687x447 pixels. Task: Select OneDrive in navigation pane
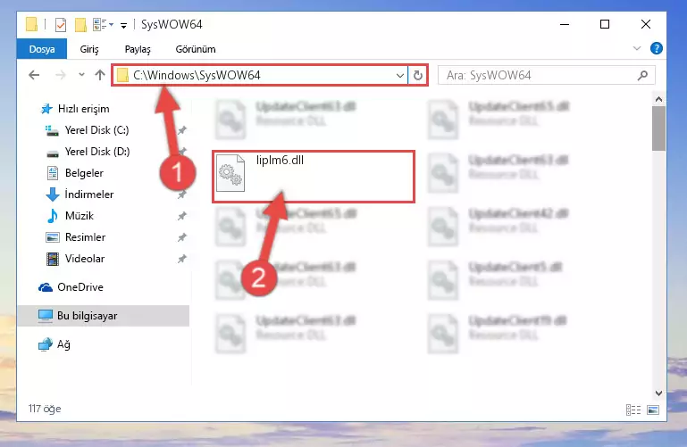(x=80, y=287)
